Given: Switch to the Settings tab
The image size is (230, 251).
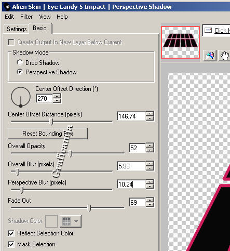Looking at the screenshot, I should tap(17, 29).
